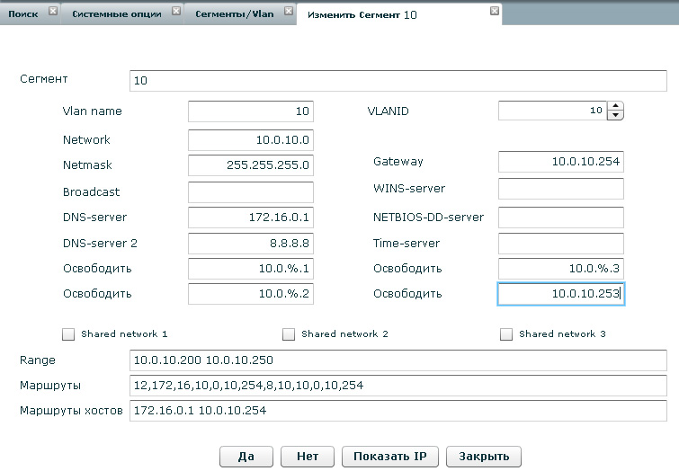This screenshot has width=679, height=471.
Task: Decrease VLANID with the down arrow
Action: coord(615,115)
